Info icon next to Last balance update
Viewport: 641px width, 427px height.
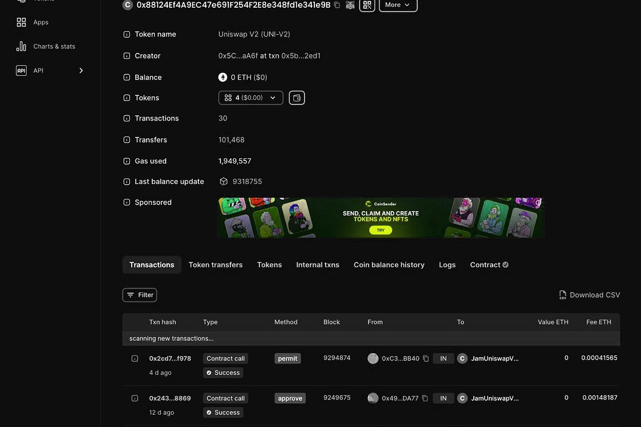pyautogui.click(x=127, y=181)
